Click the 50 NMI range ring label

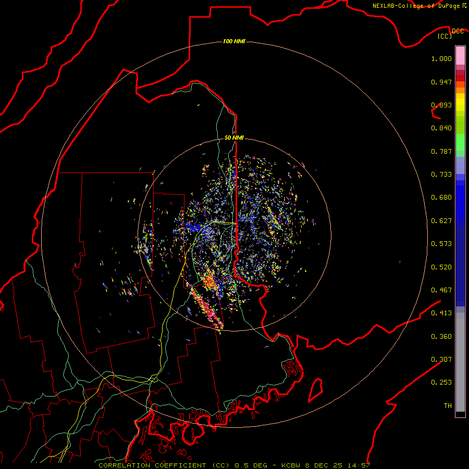234,138
